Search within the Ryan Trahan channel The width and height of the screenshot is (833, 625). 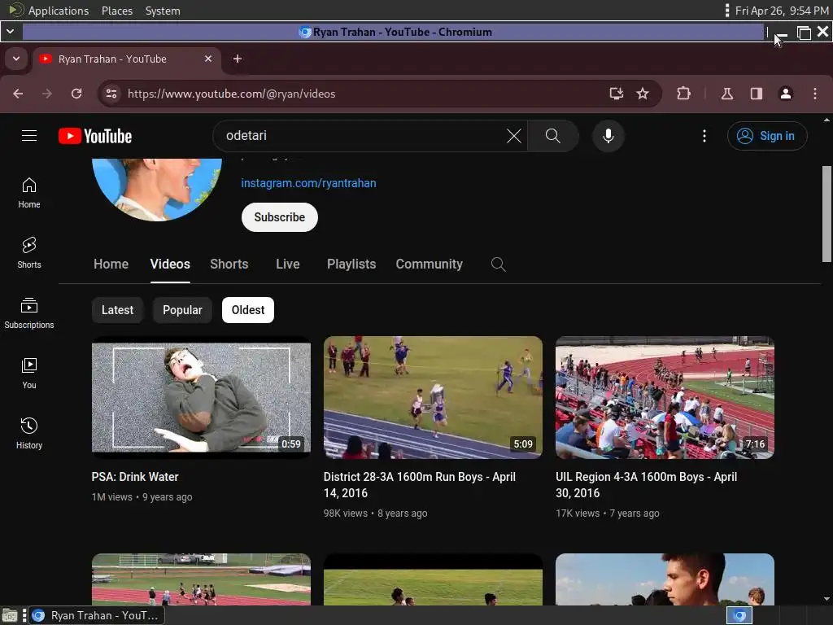click(499, 264)
